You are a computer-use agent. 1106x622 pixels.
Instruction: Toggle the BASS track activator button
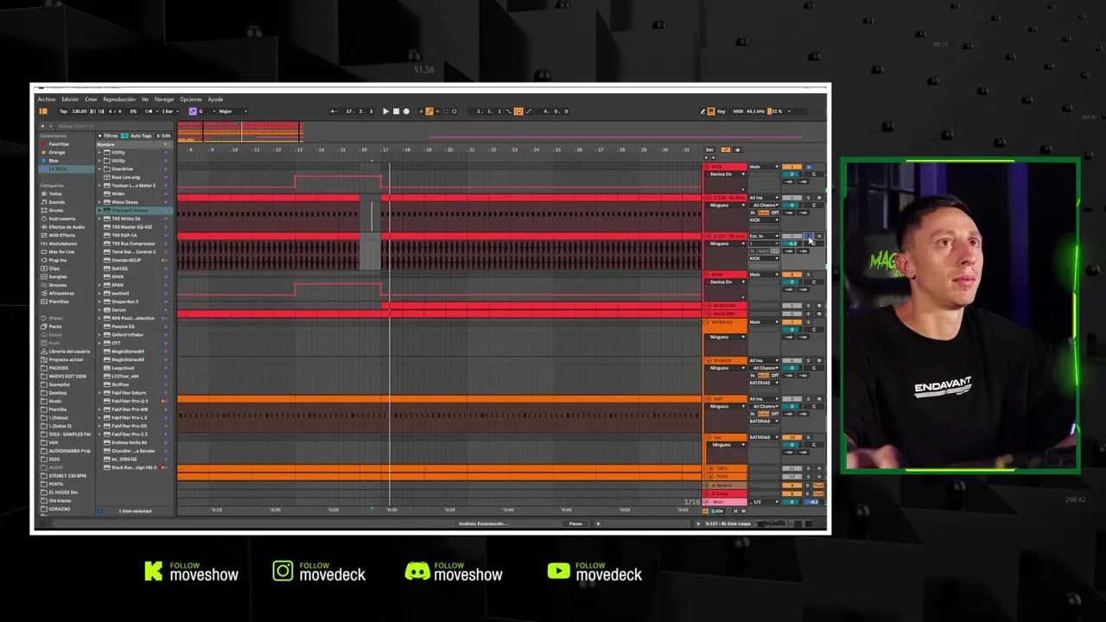[x=792, y=275]
